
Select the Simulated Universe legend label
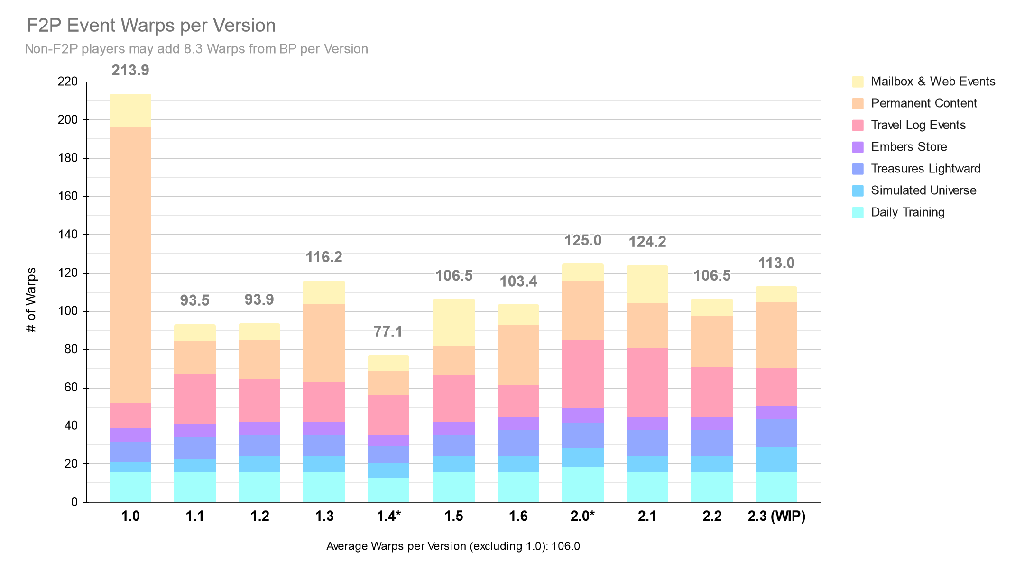coord(923,190)
